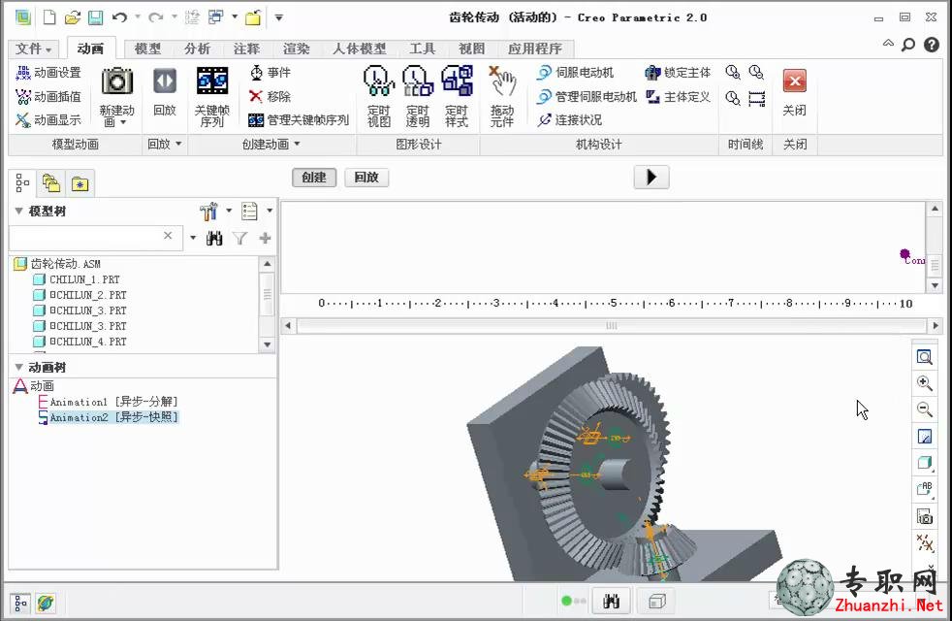
Task: Click the play arrow button
Action: [x=651, y=178]
